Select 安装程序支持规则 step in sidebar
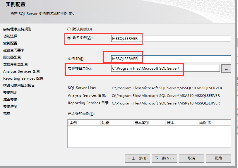Viewport: 238px width, 168px height. (x=17, y=29)
